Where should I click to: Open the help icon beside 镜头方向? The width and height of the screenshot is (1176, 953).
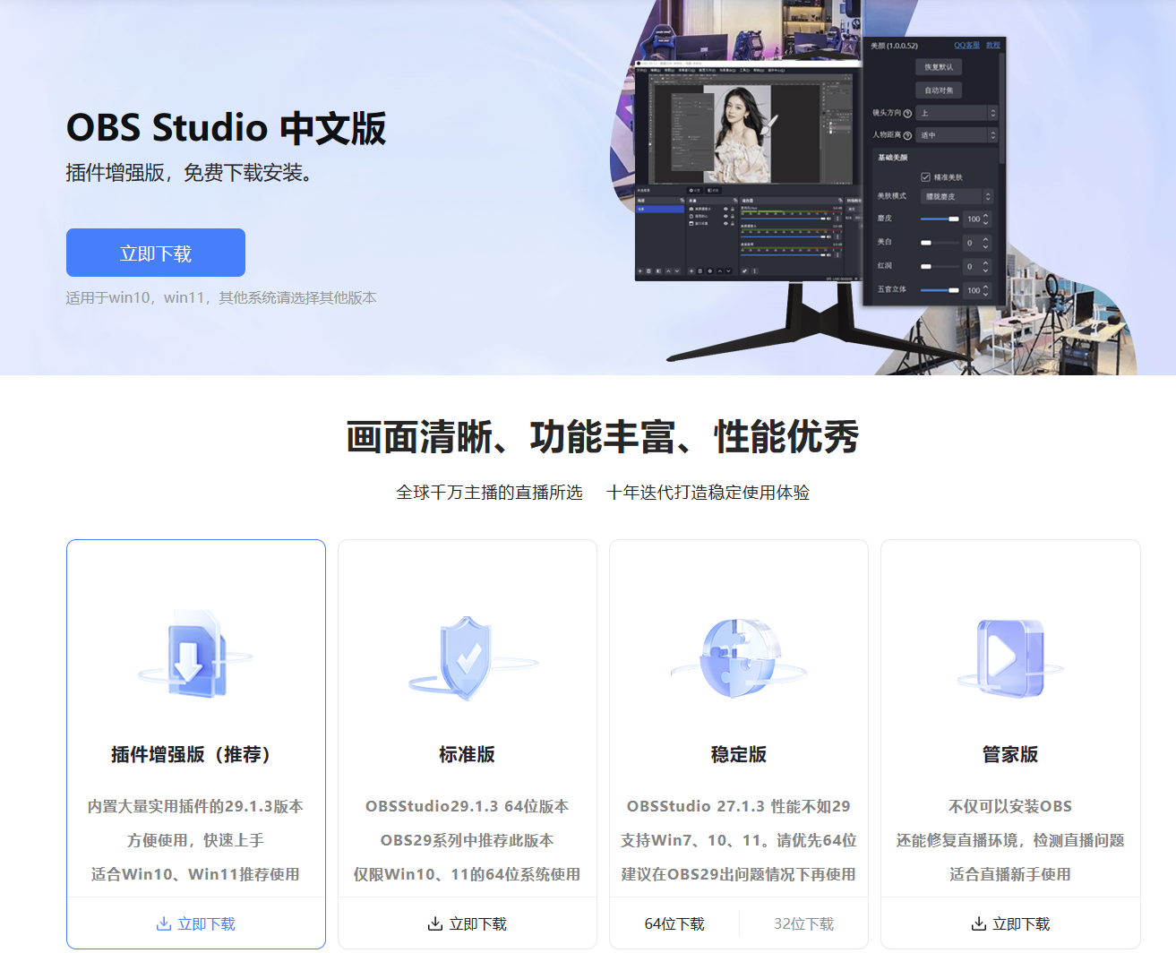click(x=907, y=114)
